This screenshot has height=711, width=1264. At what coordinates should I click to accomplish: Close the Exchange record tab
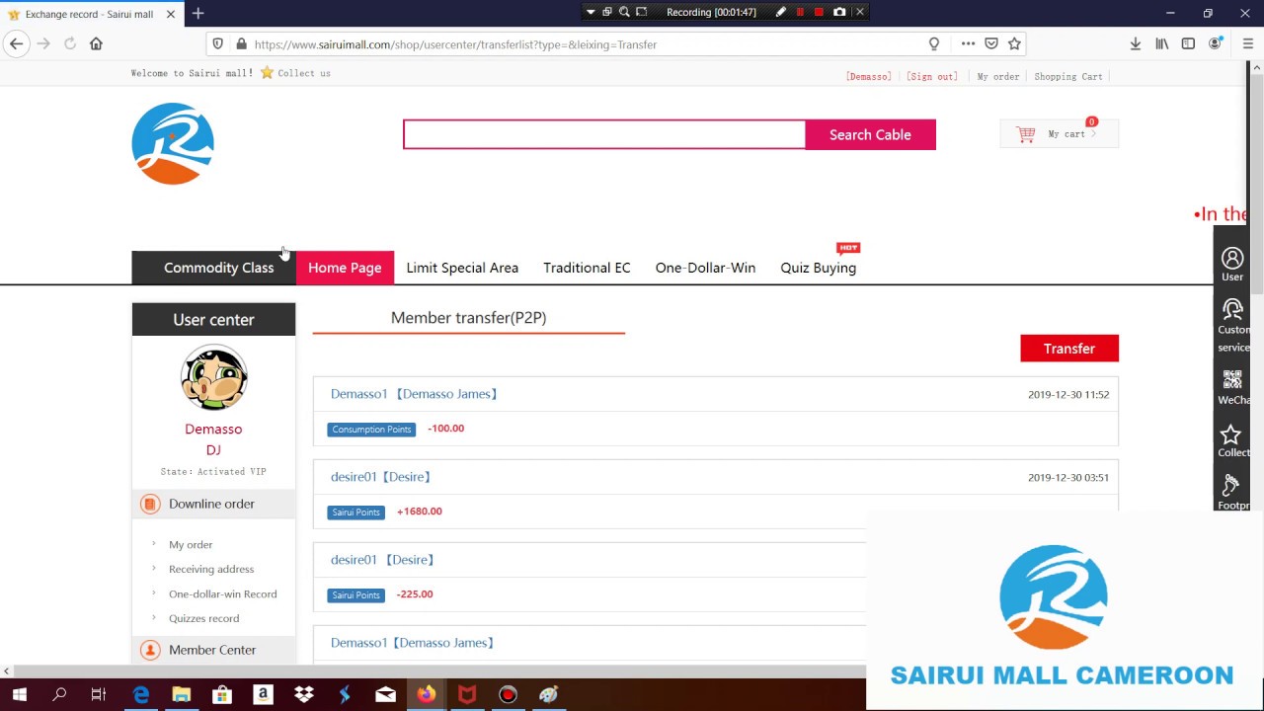point(170,14)
